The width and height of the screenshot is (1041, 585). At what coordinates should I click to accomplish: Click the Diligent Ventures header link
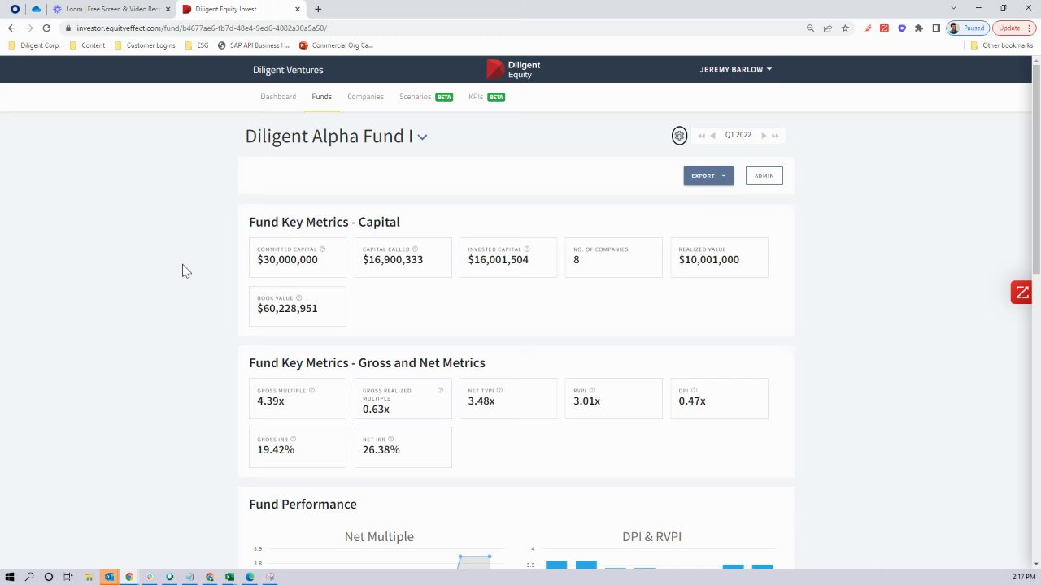tap(288, 70)
